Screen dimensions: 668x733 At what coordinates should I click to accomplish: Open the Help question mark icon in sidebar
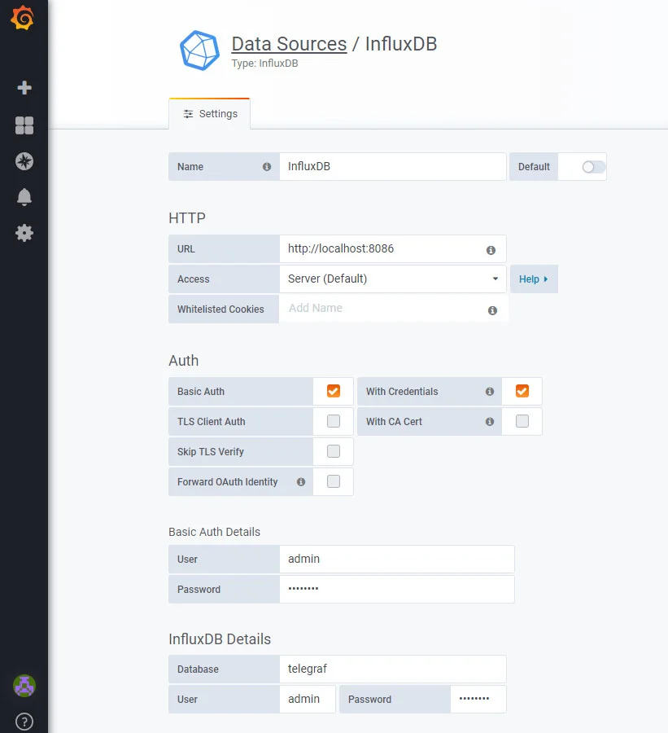click(x=24, y=722)
